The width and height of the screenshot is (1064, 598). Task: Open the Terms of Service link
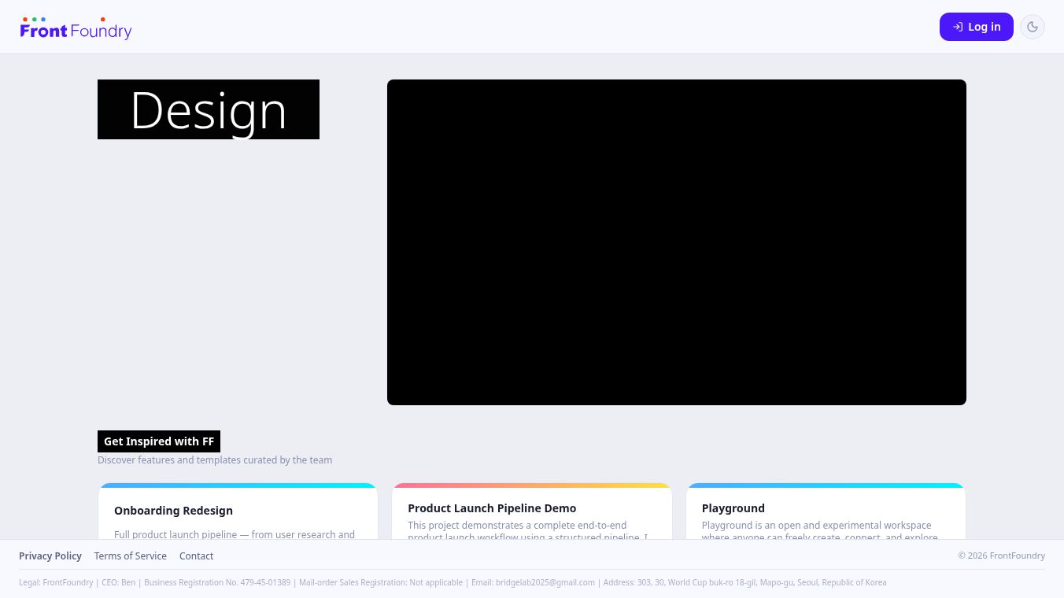click(131, 556)
